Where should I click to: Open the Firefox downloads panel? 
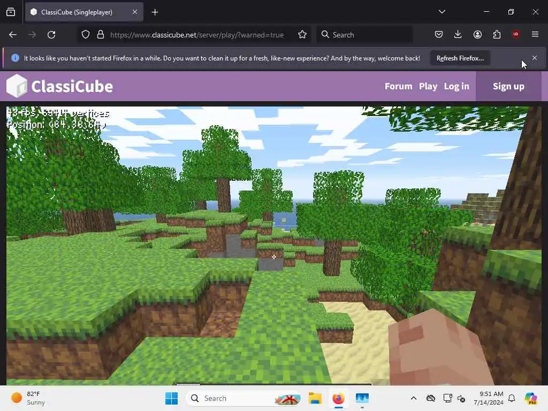point(458,34)
